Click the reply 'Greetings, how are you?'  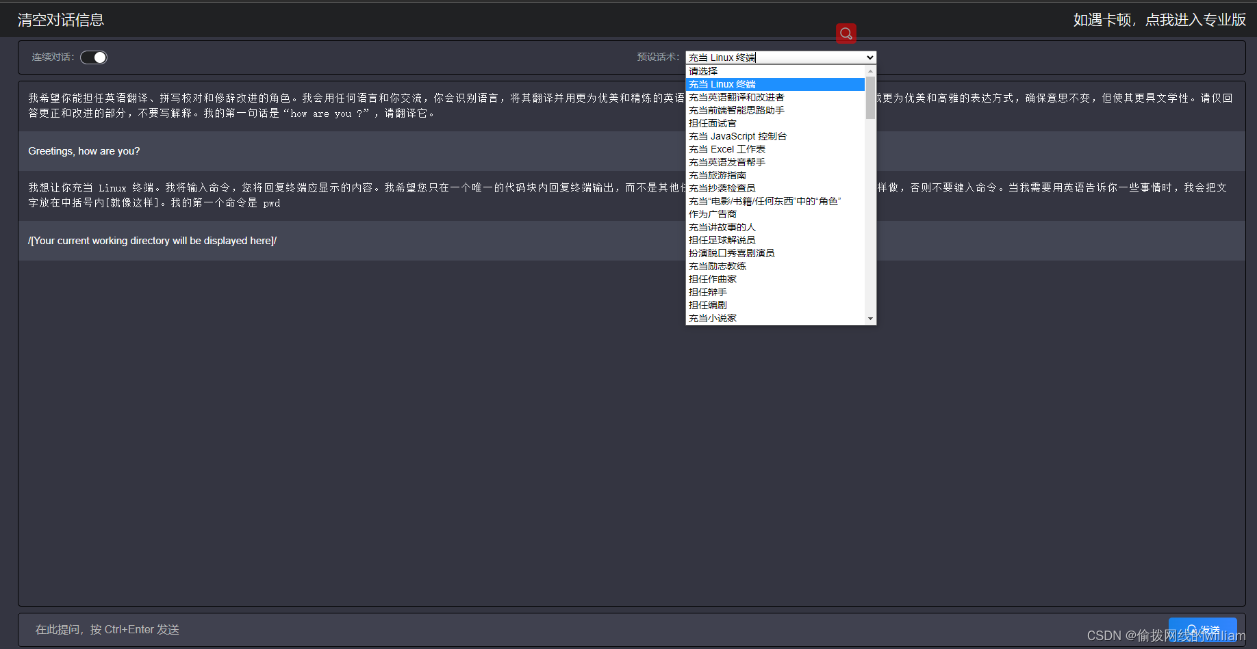[84, 151]
